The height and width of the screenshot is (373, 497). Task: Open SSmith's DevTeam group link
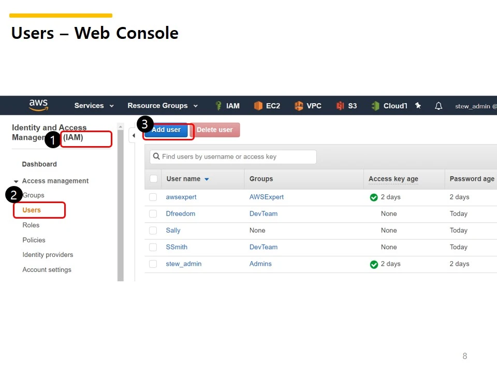263,247
